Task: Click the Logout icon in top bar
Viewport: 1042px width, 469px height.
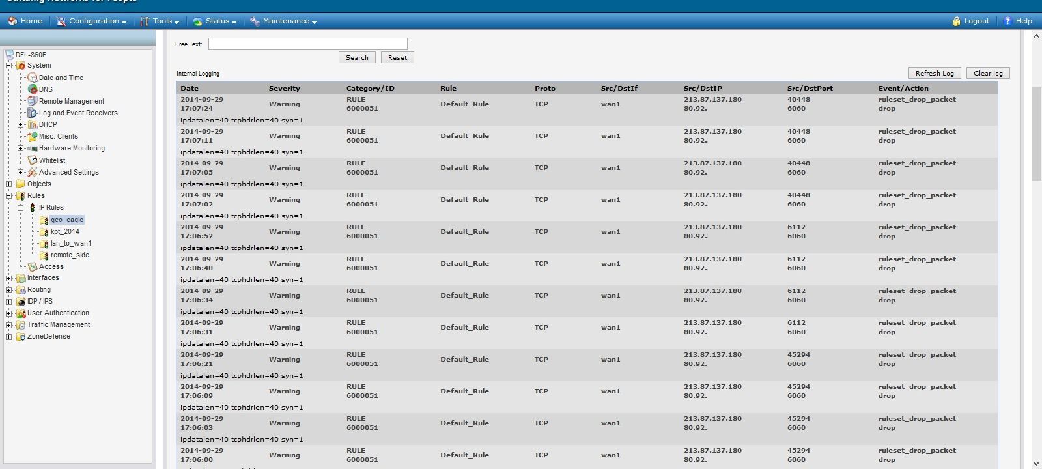Action: 956,21
